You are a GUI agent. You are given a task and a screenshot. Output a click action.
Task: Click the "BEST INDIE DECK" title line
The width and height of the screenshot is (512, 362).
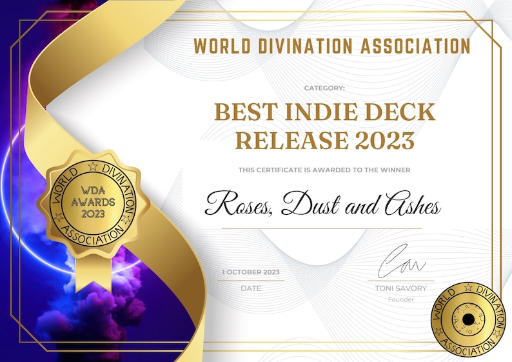pos(324,112)
